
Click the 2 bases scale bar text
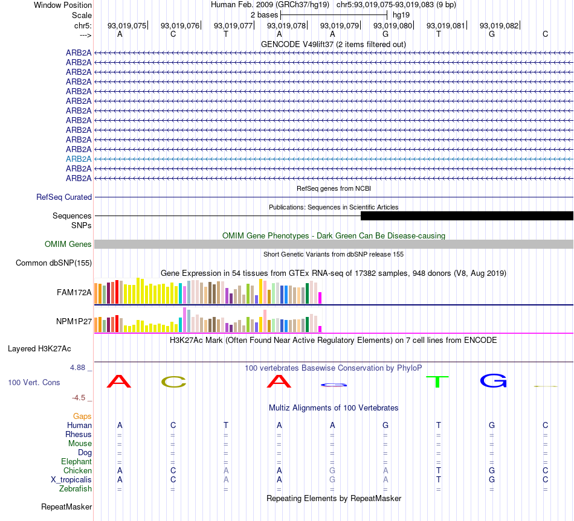264,15
